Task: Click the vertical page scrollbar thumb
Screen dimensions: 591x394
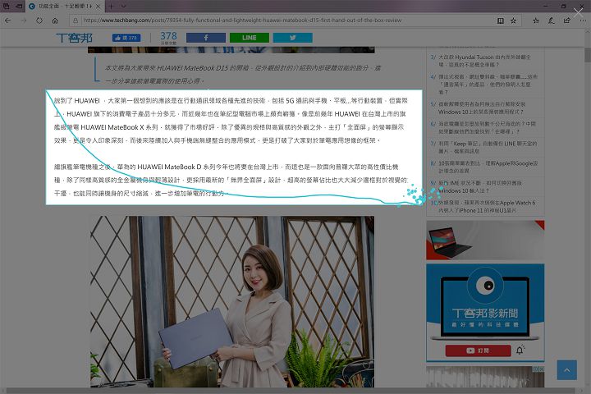Action: pos(587,56)
